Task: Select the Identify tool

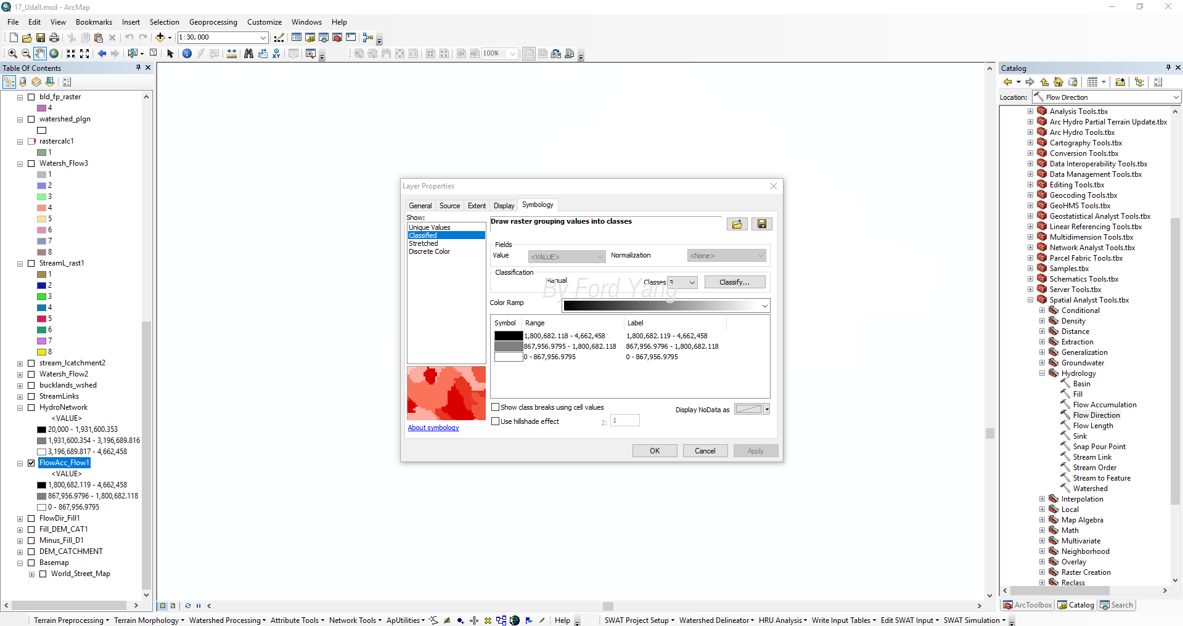Action: pyautogui.click(x=187, y=54)
